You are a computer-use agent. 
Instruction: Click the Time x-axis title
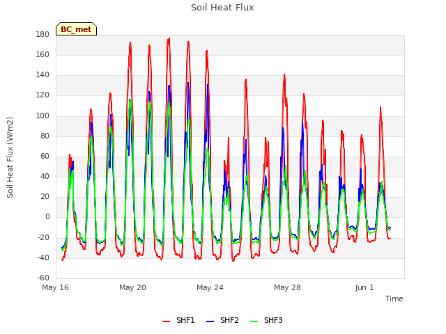coord(394,299)
